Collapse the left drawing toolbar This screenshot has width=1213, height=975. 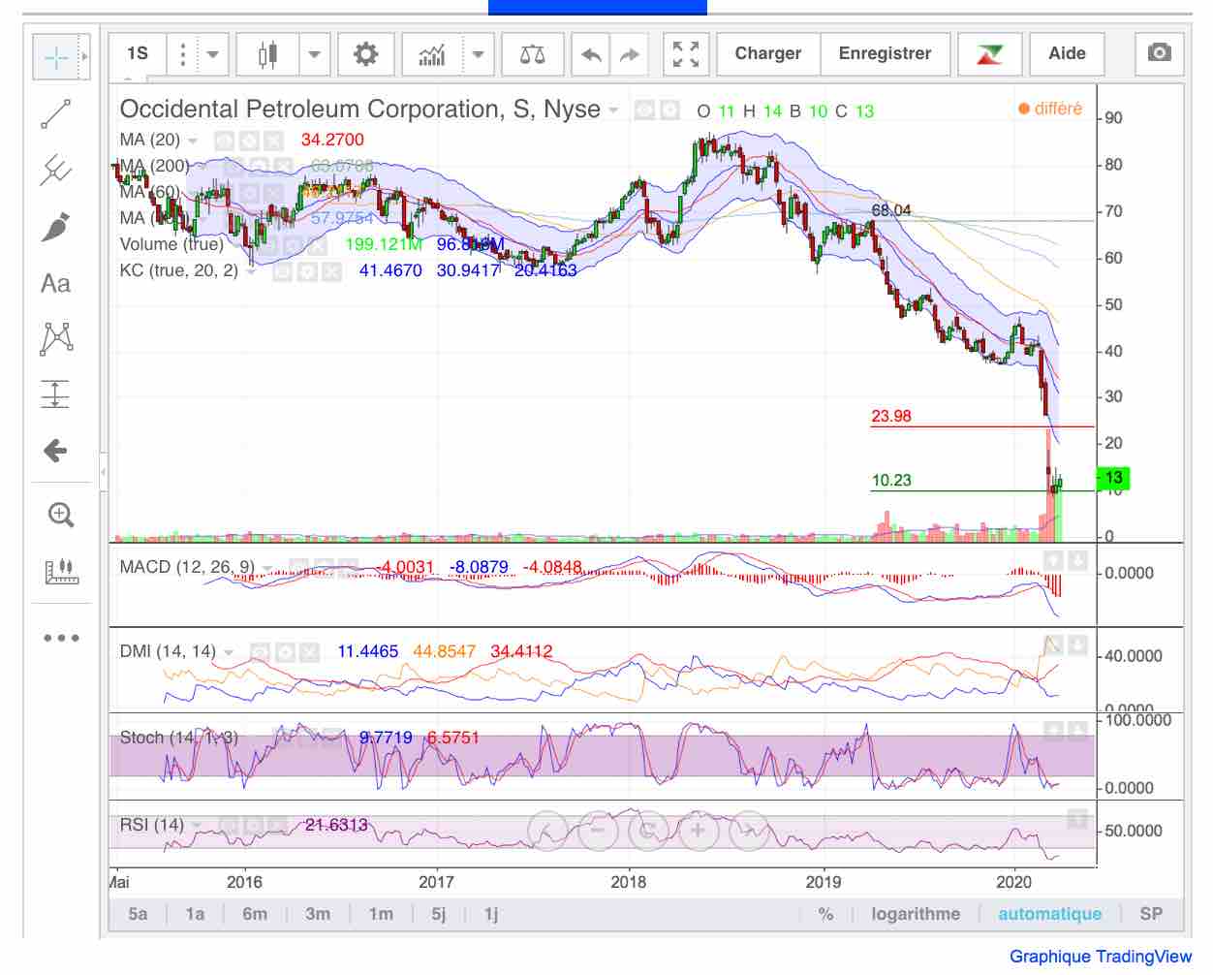[104, 472]
